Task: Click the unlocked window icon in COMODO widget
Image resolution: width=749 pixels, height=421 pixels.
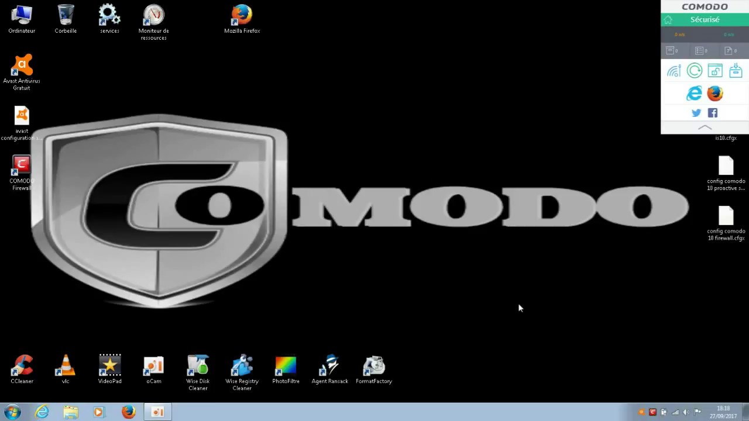Action: click(715, 71)
